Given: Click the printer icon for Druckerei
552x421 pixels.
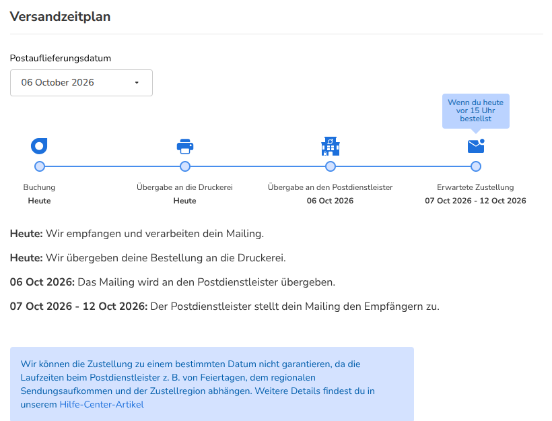Looking at the screenshot, I should click(185, 147).
